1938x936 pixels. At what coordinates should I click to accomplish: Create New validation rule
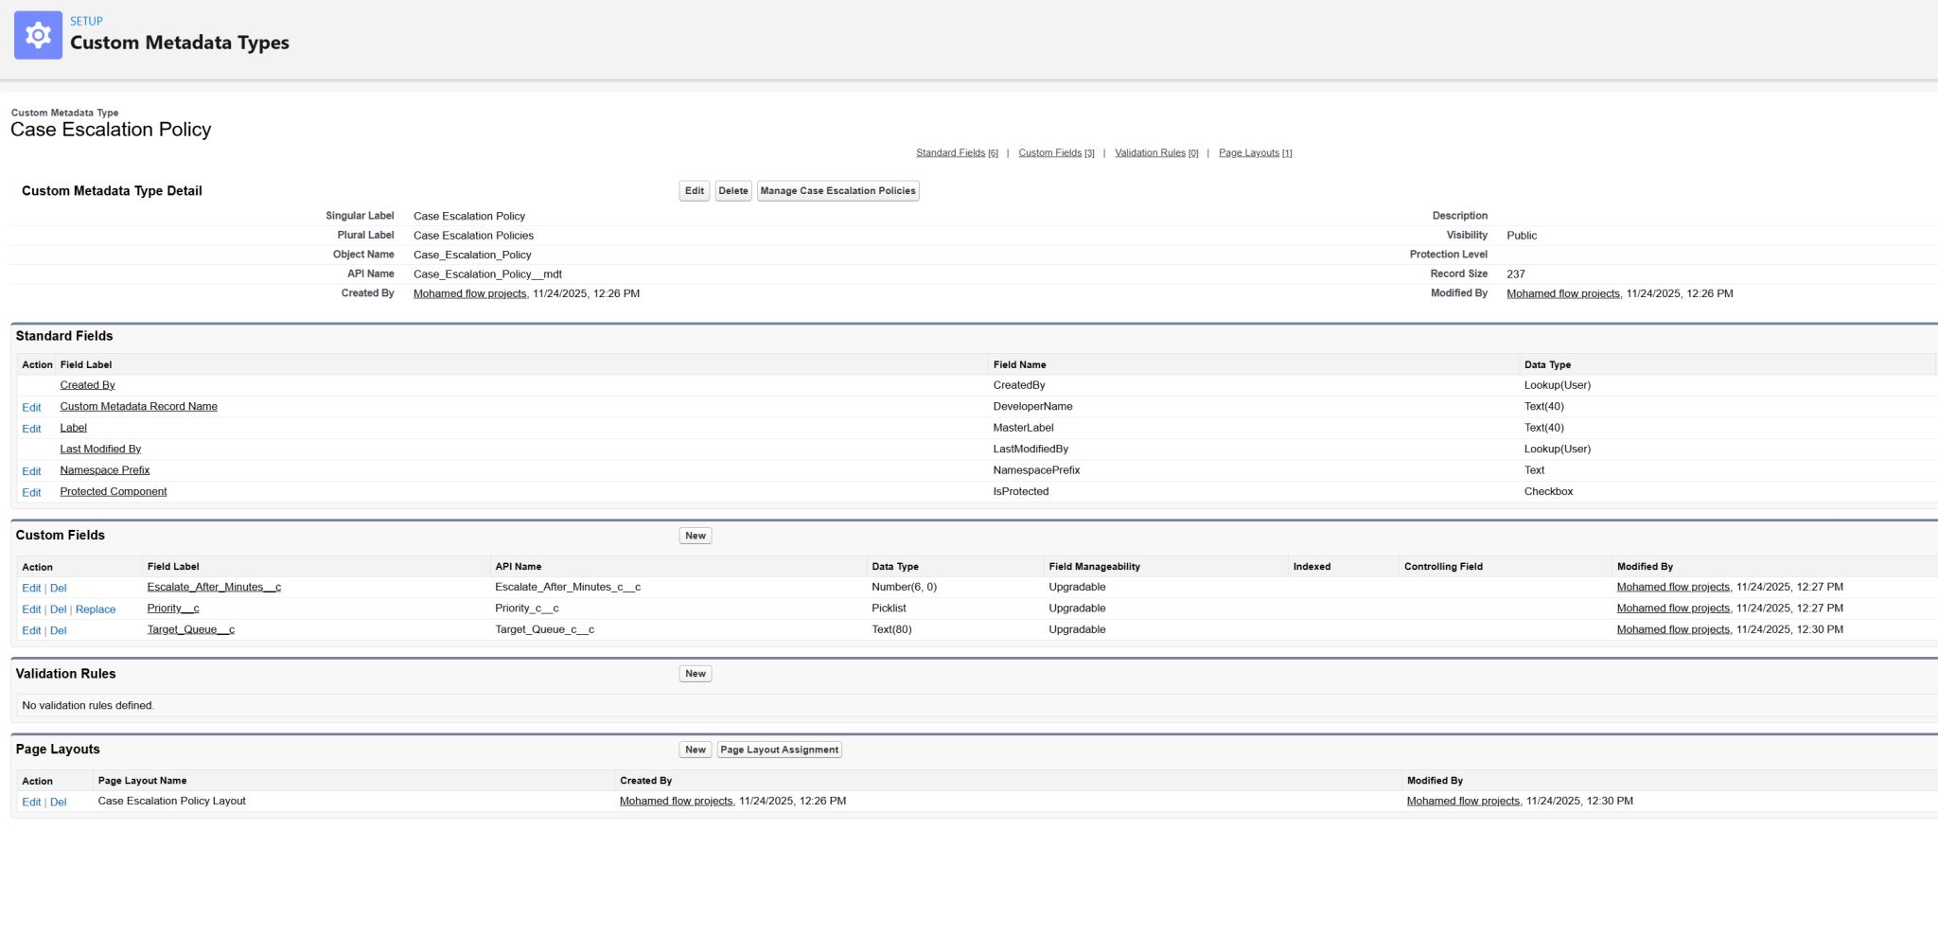[x=696, y=674]
